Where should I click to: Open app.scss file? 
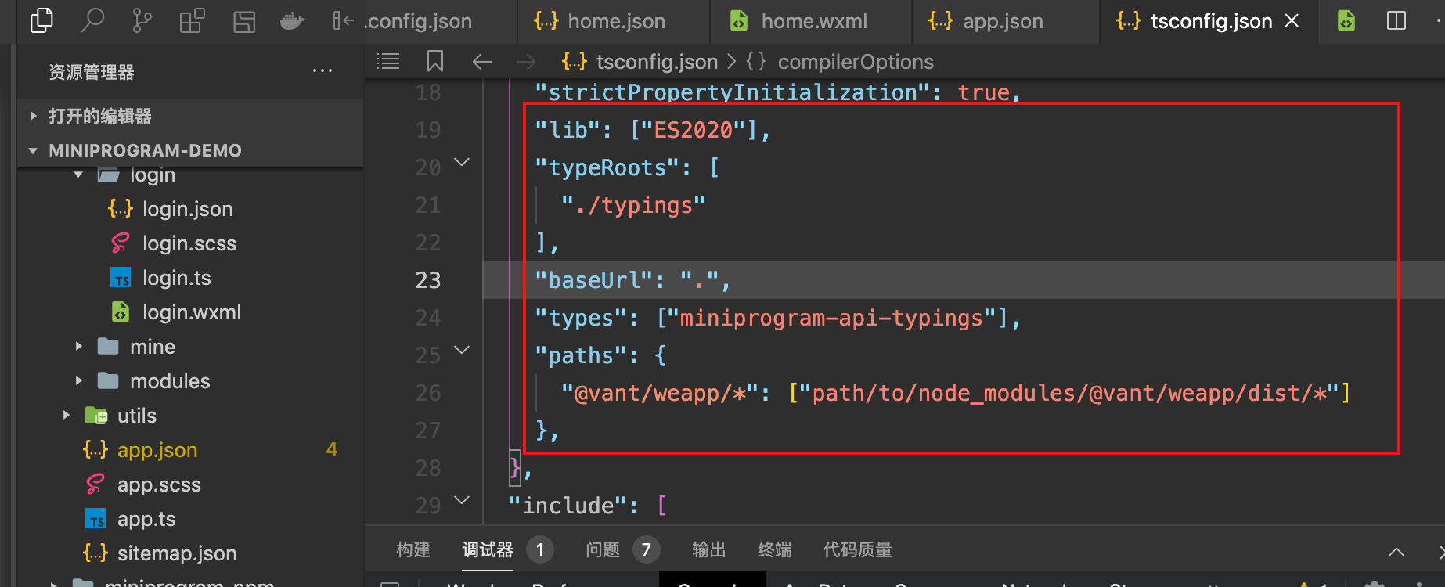[x=159, y=484]
